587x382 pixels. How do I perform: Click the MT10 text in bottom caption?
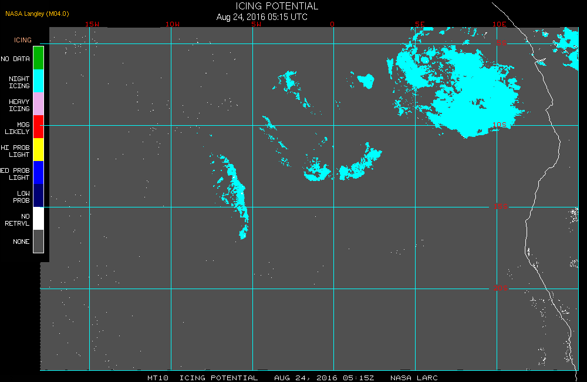click(x=158, y=378)
